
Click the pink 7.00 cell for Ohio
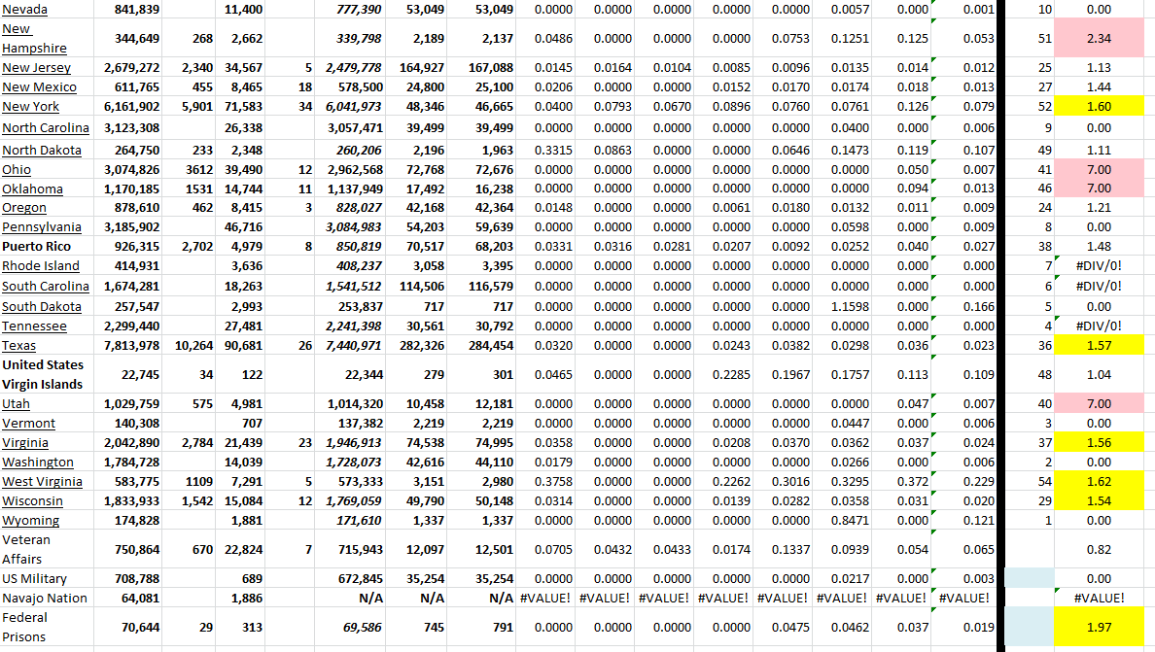tap(1099, 169)
